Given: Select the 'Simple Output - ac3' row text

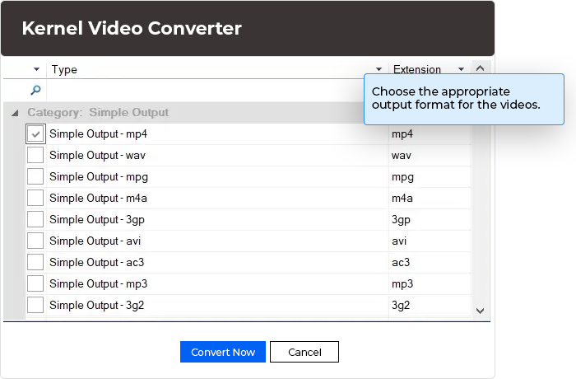Looking at the screenshot, I should pos(97,262).
